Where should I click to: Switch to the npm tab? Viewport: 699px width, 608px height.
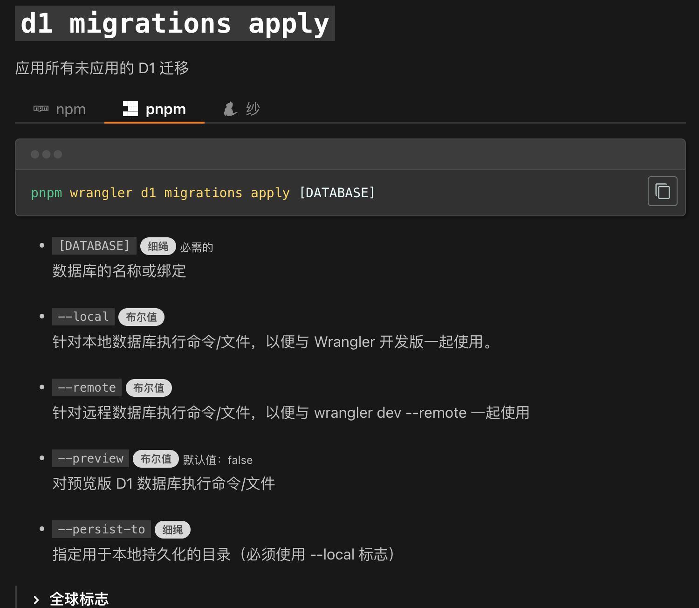tap(60, 109)
